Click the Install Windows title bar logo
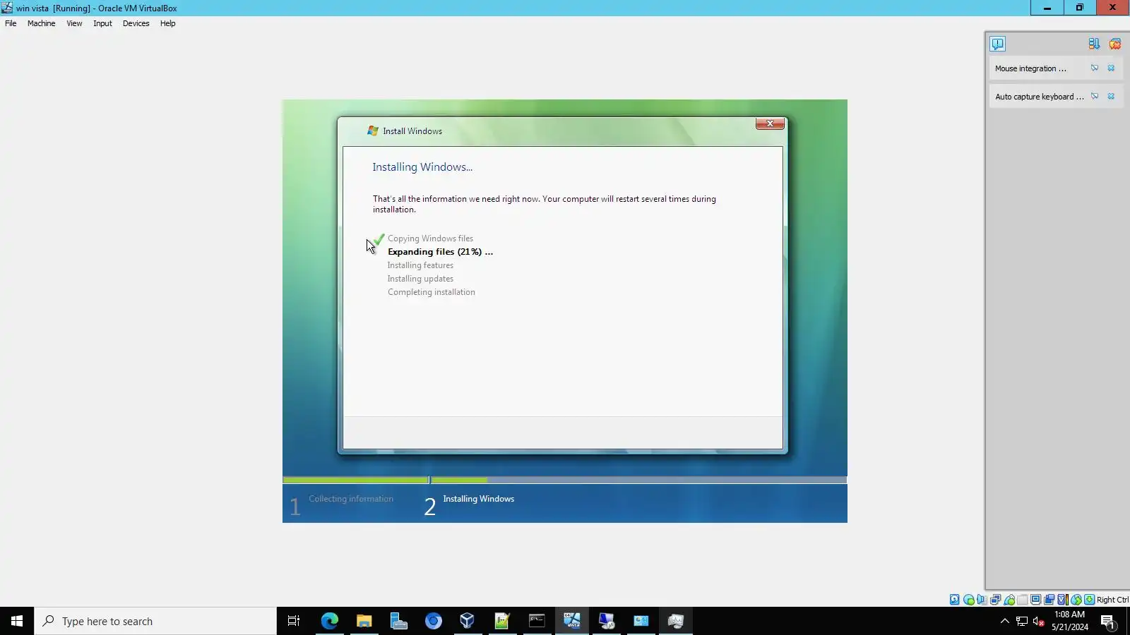Image resolution: width=1130 pixels, height=635 pixels. tap(373, 131)
